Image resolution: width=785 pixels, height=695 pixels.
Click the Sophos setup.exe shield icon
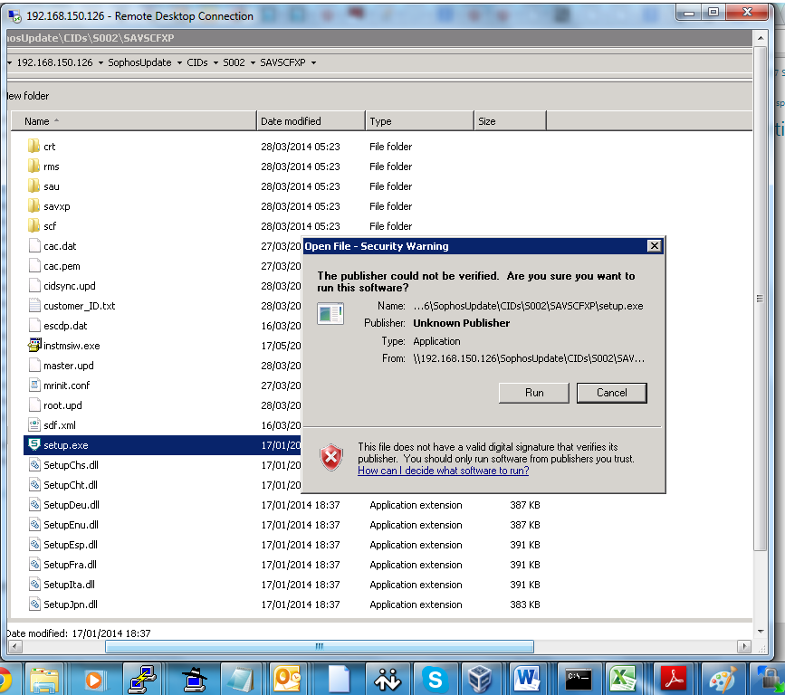click(34, 444)
